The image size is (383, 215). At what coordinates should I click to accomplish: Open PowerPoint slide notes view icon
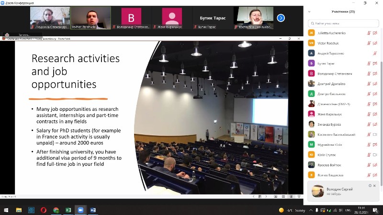259,196
